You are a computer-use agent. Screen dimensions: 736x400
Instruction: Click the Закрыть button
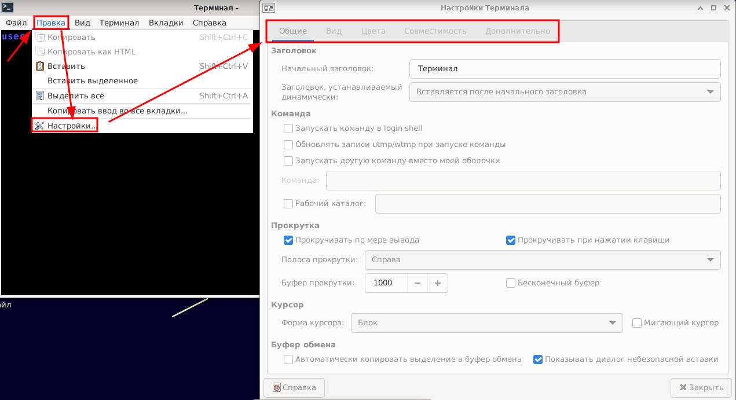[701, 387]
